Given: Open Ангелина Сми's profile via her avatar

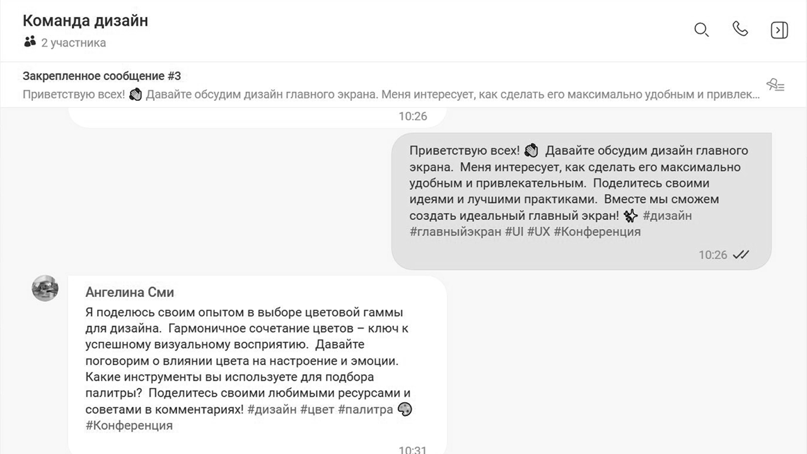Looking at the screenshot, I should pos(45,288).
